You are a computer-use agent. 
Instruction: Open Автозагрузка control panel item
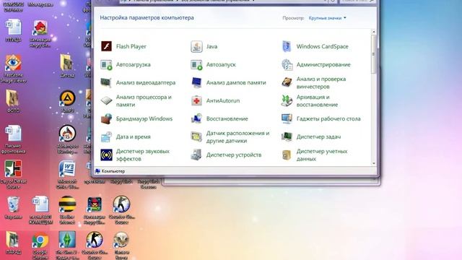[x=126, y=64]
